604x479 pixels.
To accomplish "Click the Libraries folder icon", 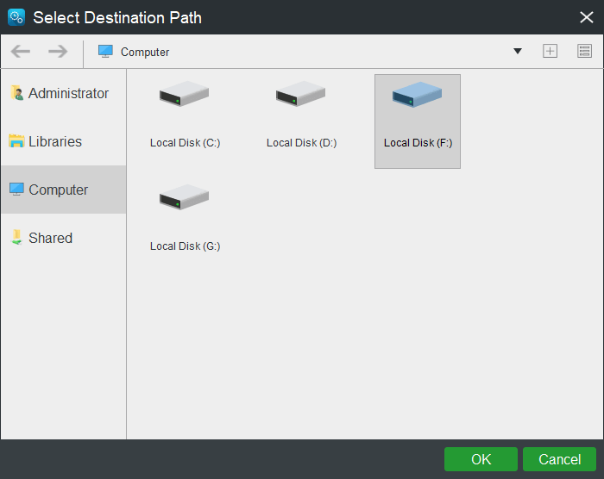I will [x=16, y=140].
